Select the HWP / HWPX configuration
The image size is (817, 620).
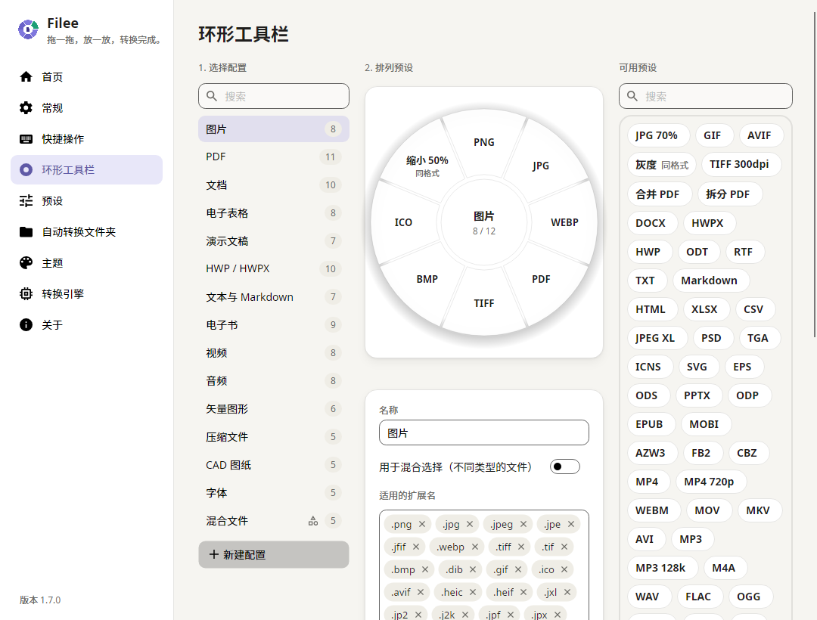(274, 268)
